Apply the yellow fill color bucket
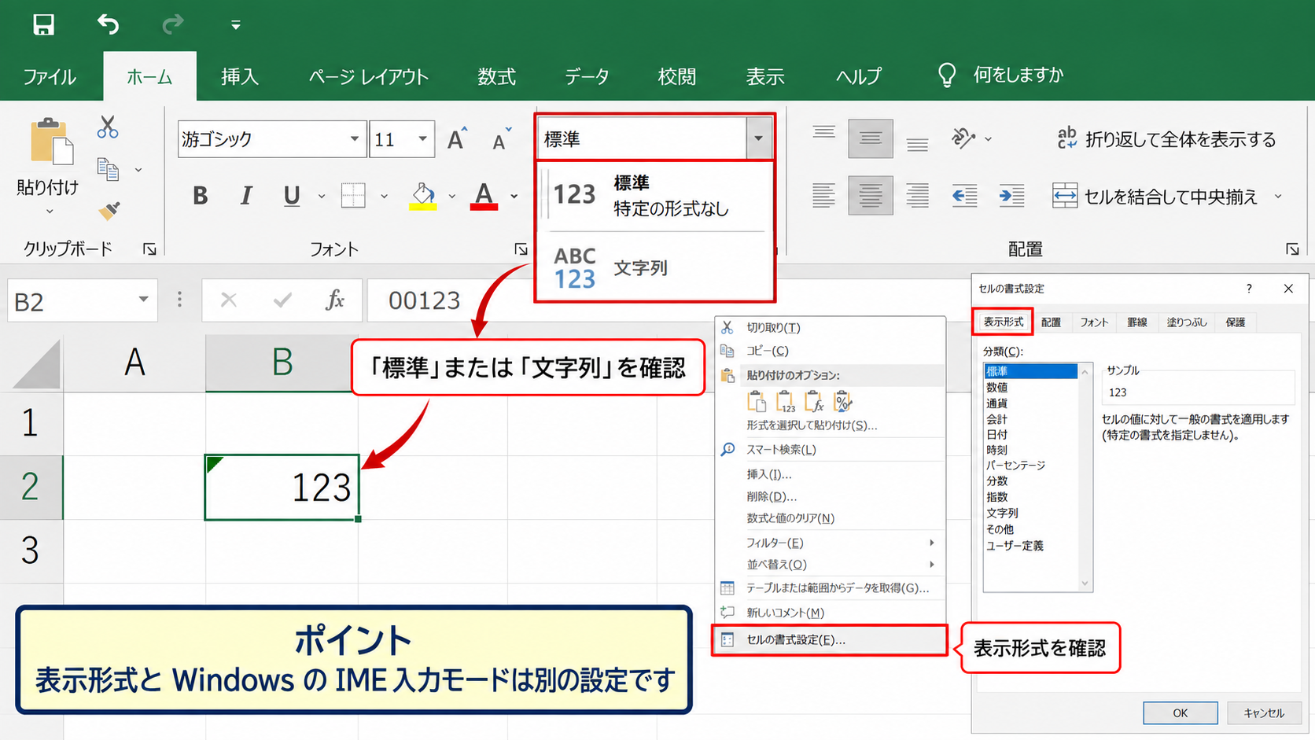Screen dimensions: 1315x740 423,196
